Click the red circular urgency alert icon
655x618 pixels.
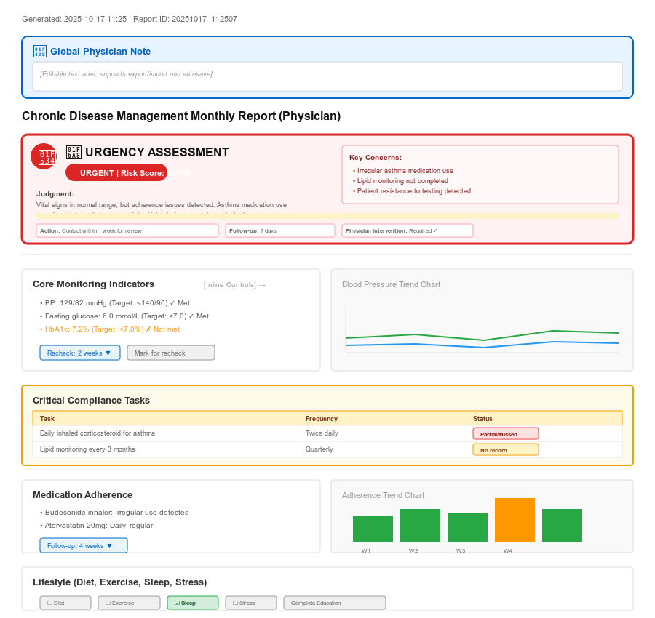(x=44, y=156)
